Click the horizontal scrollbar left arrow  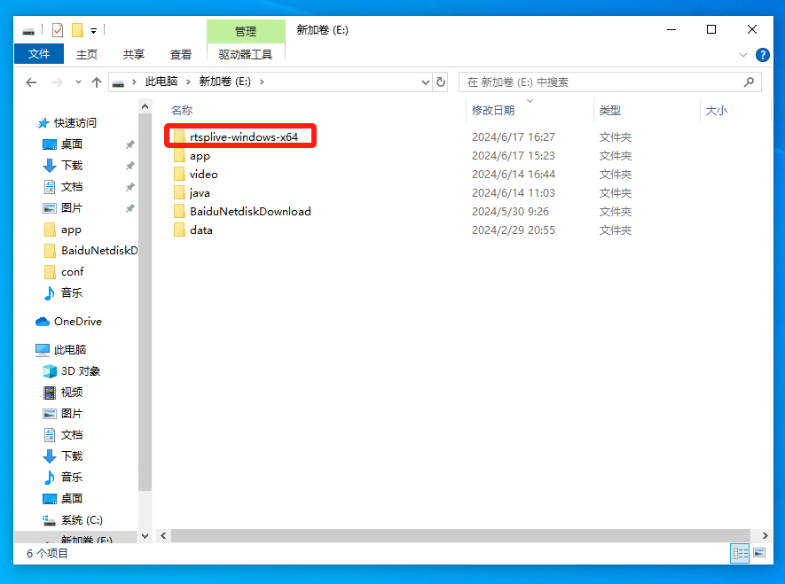pos(163,535)
